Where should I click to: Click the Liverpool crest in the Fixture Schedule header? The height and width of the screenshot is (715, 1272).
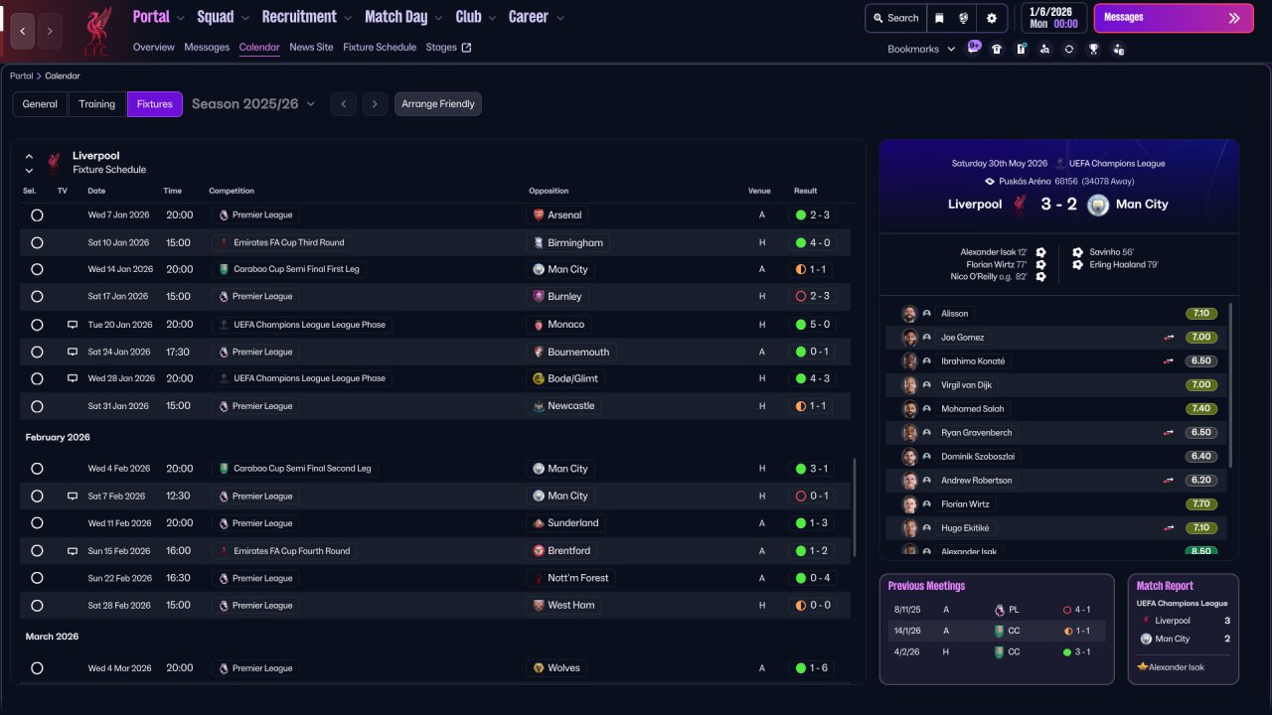pyautogui.click(x=54, y=163)
